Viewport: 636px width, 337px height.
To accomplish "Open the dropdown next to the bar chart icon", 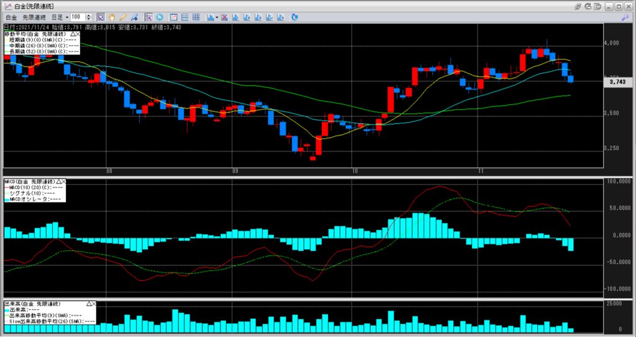I will [217, 17].
